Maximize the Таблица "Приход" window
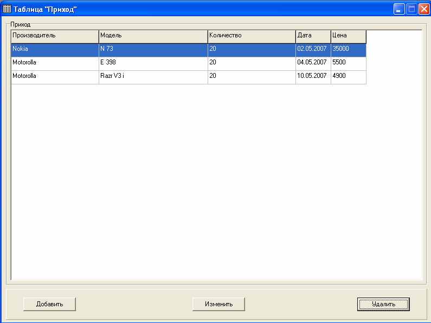The height and width of the screenshot is (323, 431). click(411, 9)
